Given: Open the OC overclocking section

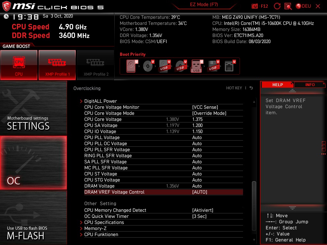Looking at the screenshot, I should (33, 163).
